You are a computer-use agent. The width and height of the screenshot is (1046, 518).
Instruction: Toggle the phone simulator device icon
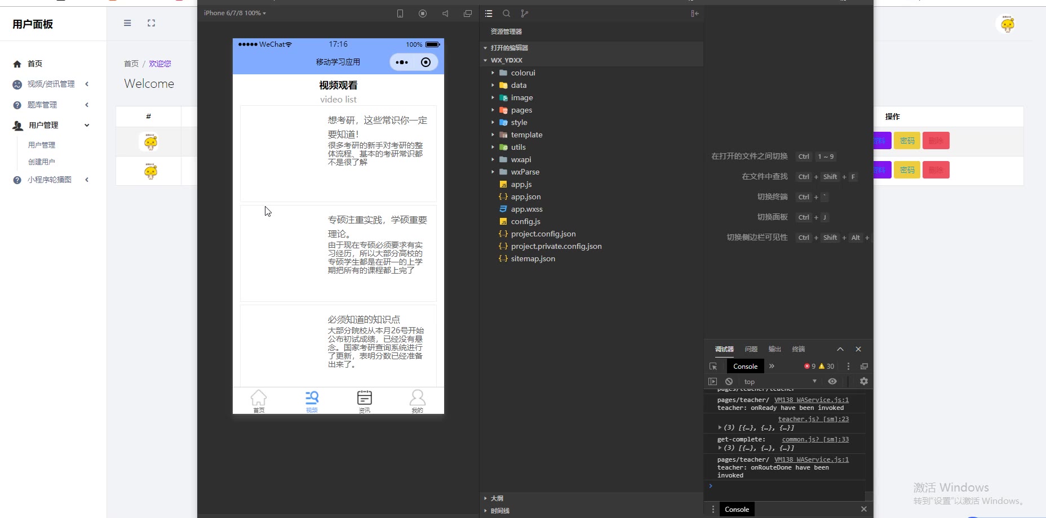point(400,14)
